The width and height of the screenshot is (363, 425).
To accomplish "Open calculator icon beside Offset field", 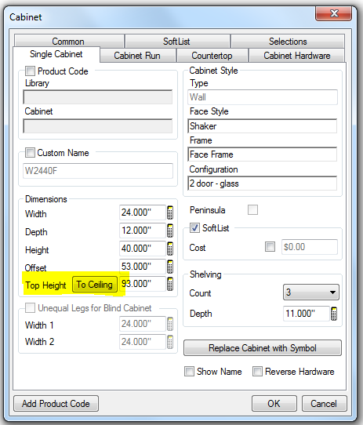I will click(170, 267).
